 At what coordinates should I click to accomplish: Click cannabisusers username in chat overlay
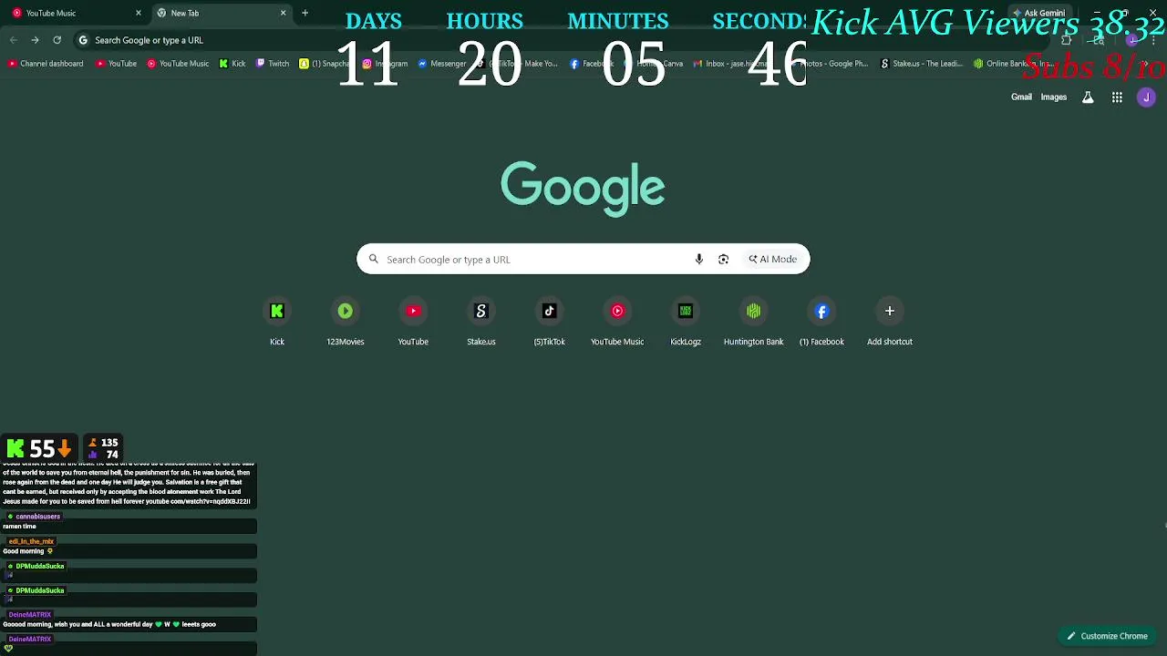coord(37,517)
